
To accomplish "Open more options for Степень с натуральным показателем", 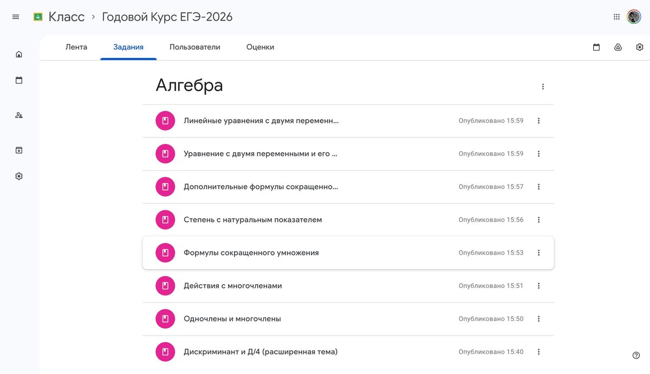I will pos(538,220).
